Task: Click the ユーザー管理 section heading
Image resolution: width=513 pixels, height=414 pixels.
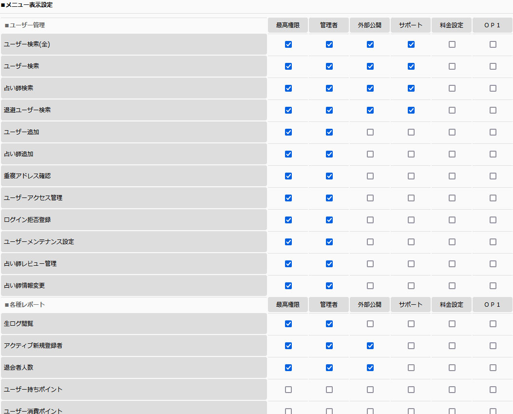Action: tap(27, 25)
